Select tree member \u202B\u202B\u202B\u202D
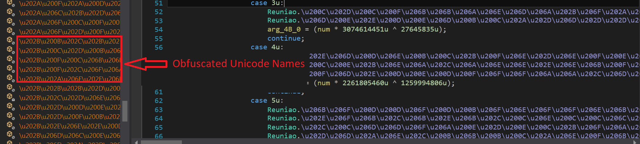 pos(69,89)
